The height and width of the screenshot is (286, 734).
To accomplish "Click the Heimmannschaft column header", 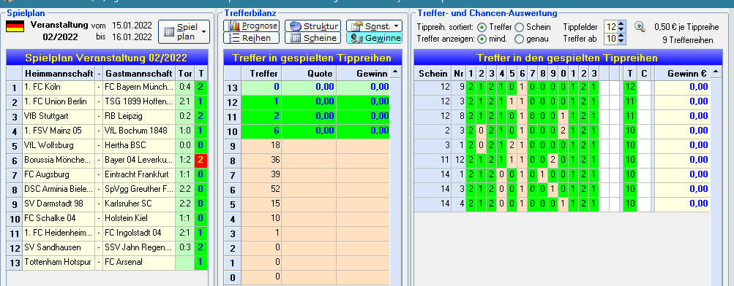I will pyautogui.click(x=58, y=73).
